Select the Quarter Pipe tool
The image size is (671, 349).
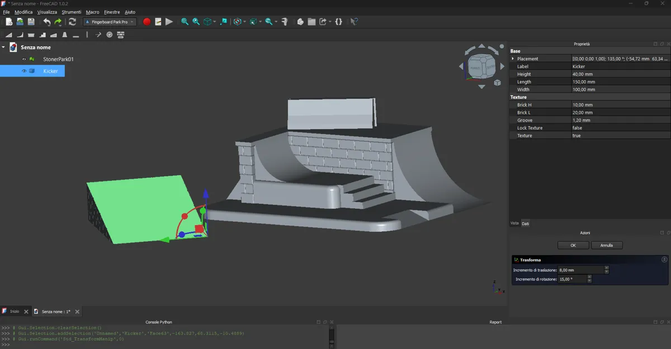tap(20, 34)
